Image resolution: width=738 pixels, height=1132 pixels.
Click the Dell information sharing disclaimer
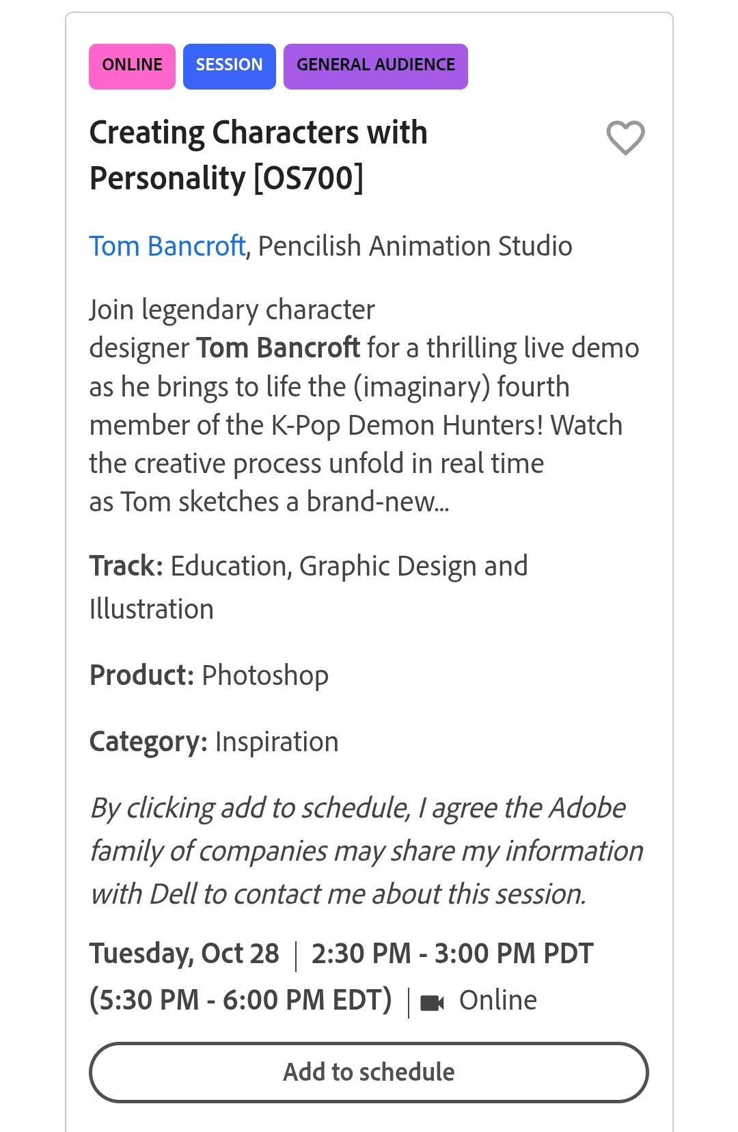tap(366, 851)
